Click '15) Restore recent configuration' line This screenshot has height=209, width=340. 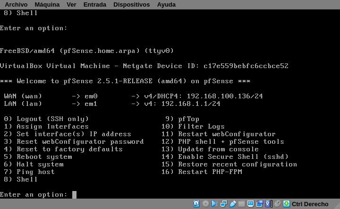(x=229, y=165)
